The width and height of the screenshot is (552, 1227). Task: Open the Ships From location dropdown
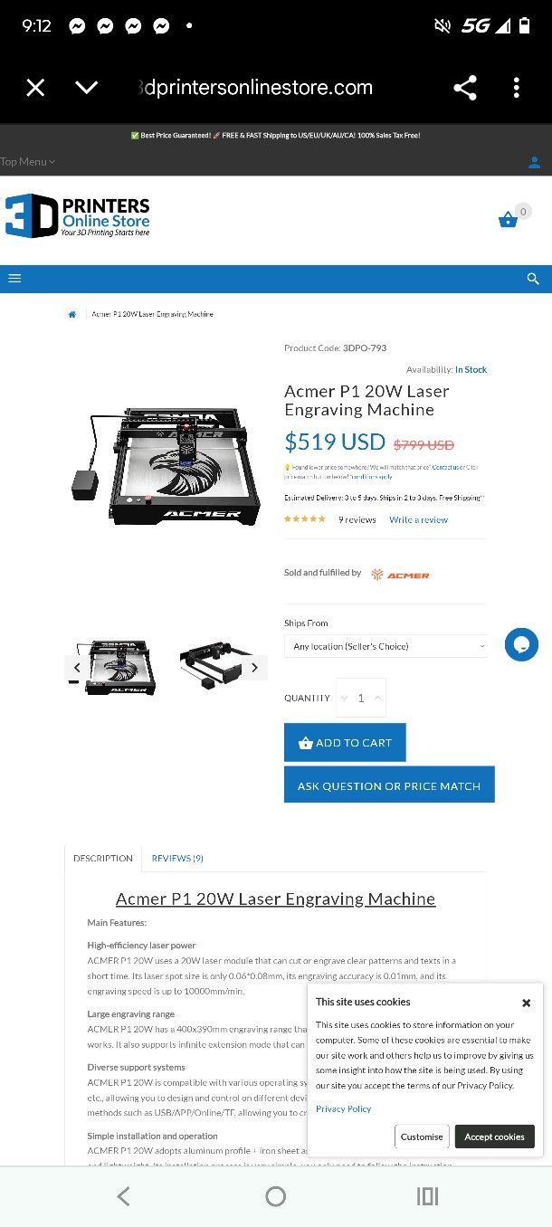[386, 646]
